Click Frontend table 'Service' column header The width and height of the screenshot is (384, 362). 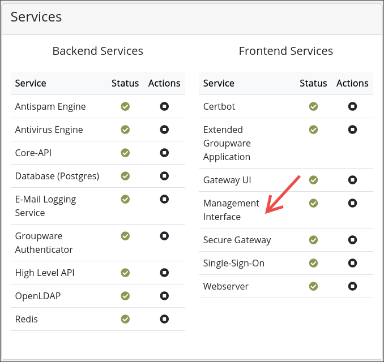(x=219, y=83)
